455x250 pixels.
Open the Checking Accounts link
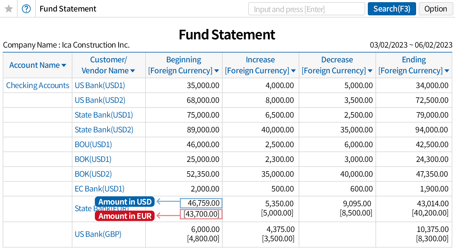point(38,85)
